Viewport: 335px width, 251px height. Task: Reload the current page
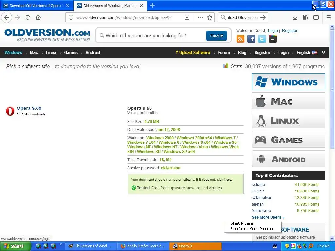coord(28,17)
